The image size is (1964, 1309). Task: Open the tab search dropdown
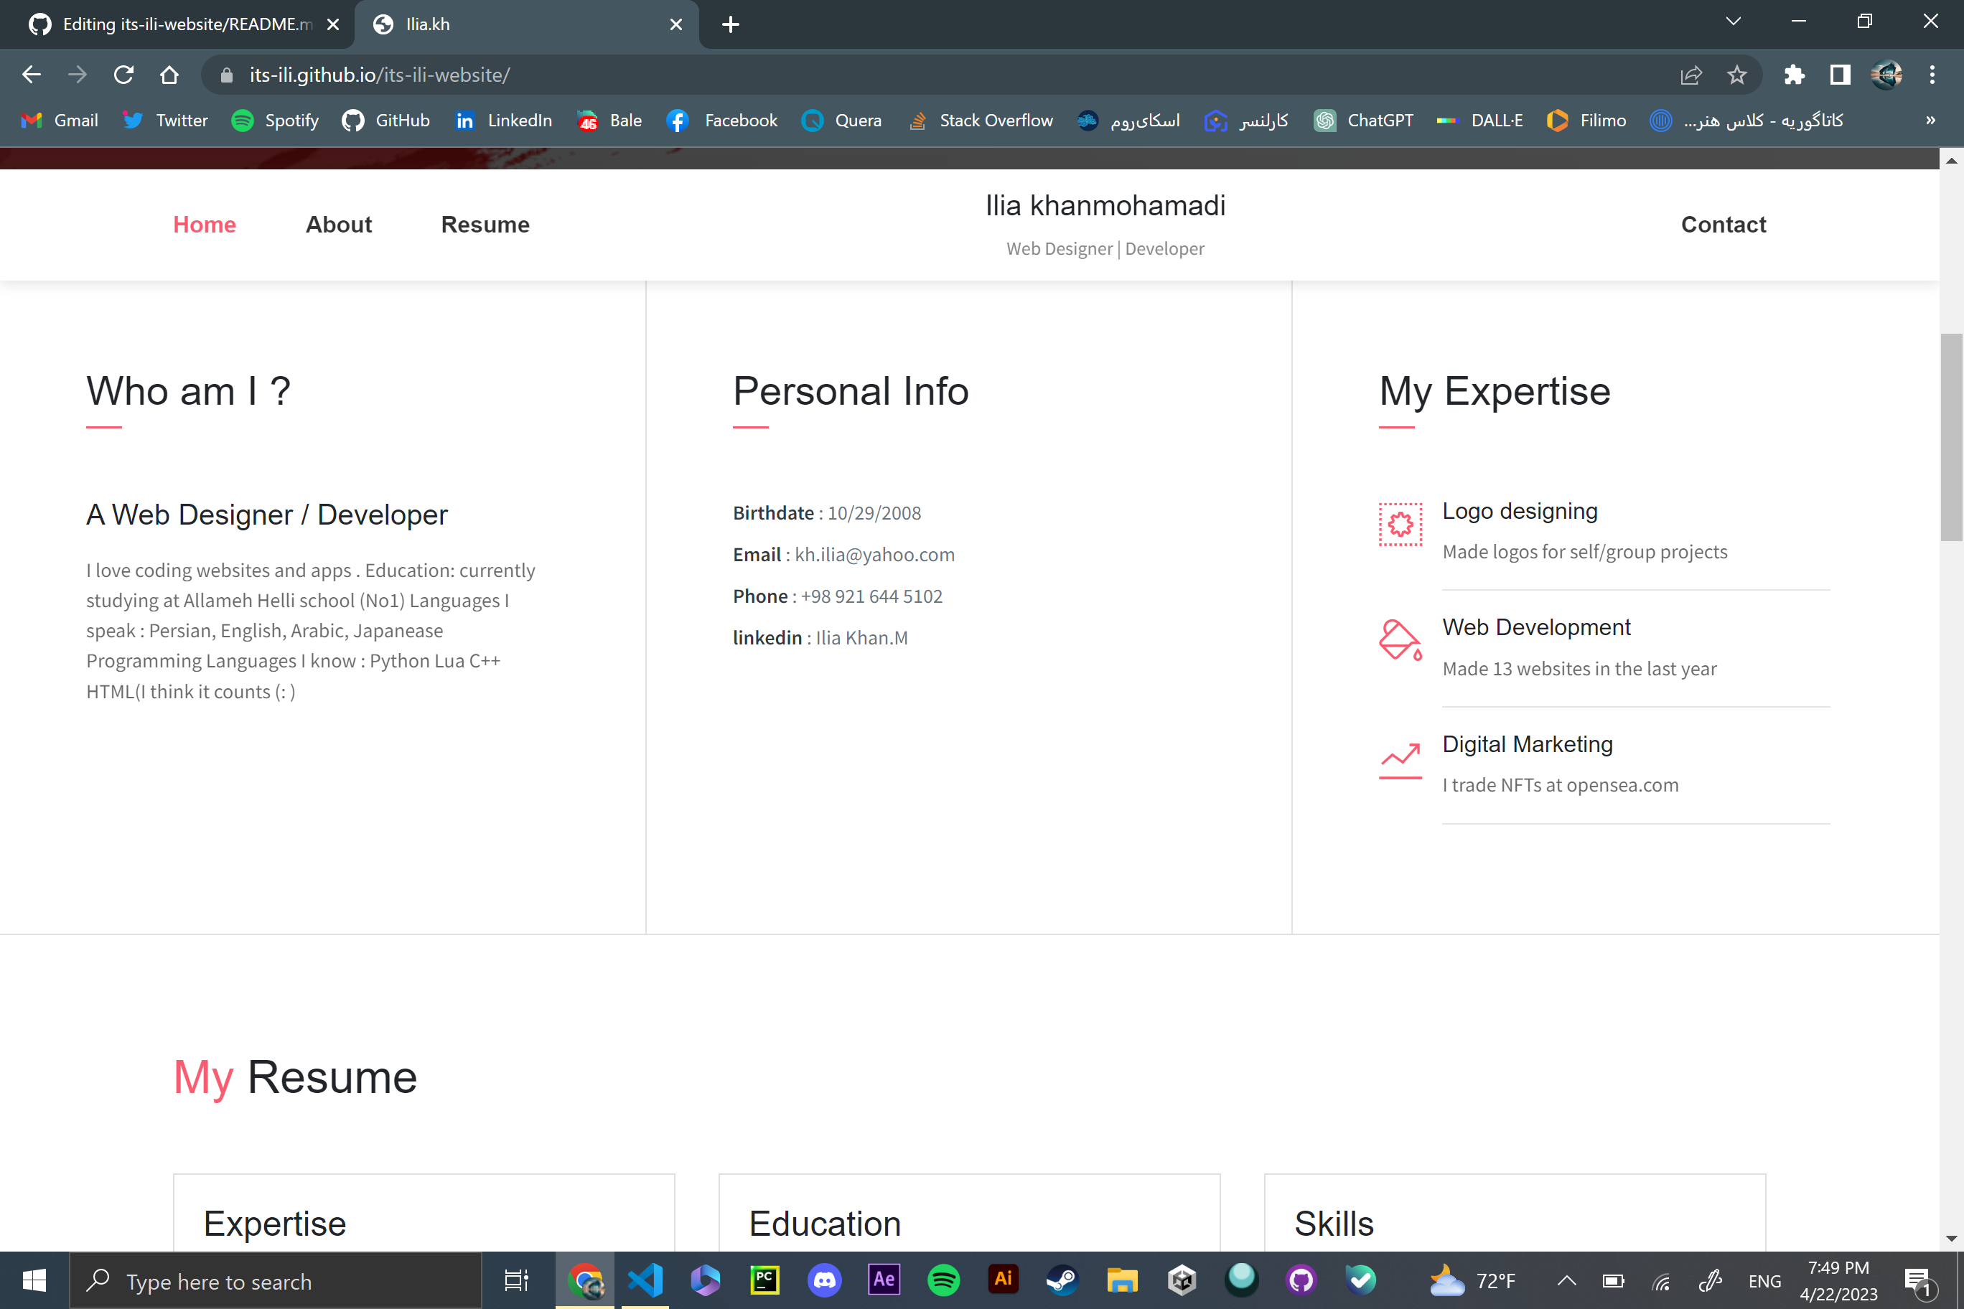(1733, 22)
